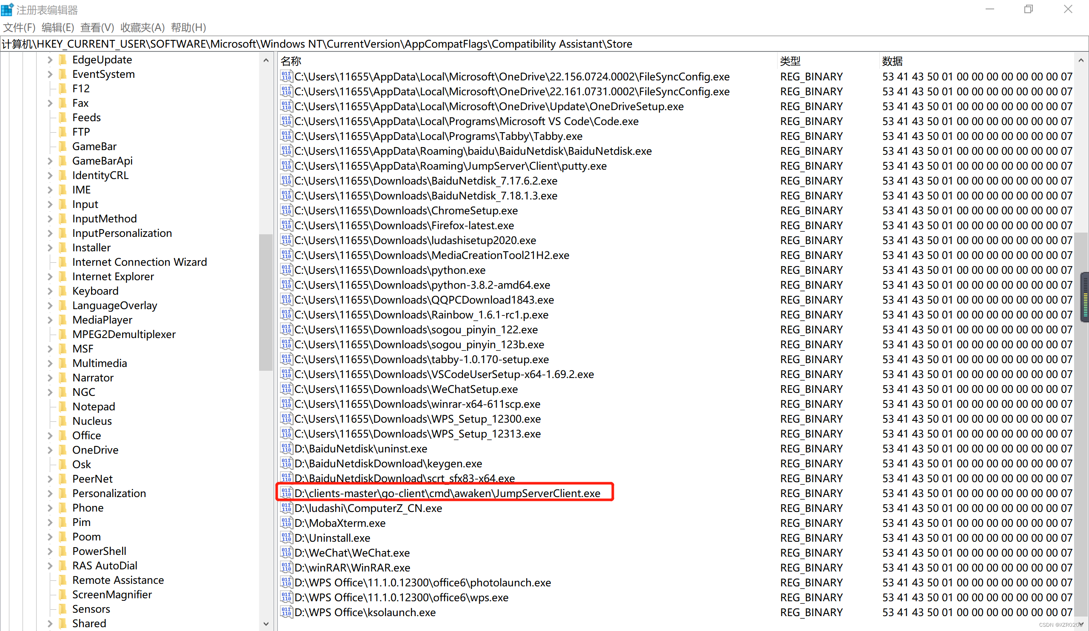Click the Registry Editor app icon in title bar
This screenshot has height=631, width=1089.
7,9
